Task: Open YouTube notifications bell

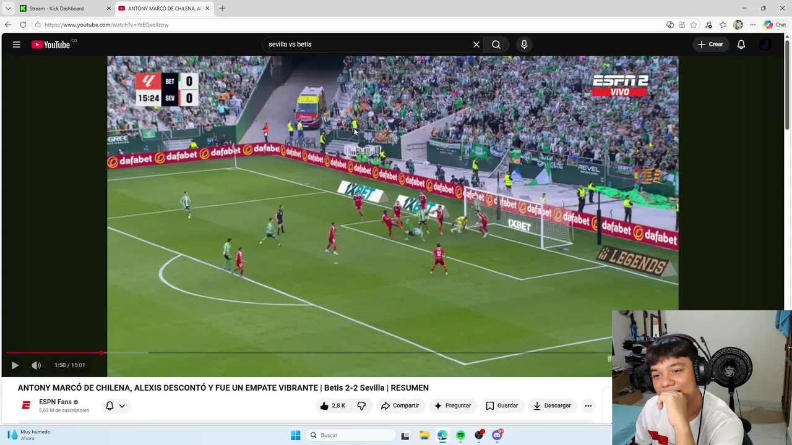Action: pos(741,44)
